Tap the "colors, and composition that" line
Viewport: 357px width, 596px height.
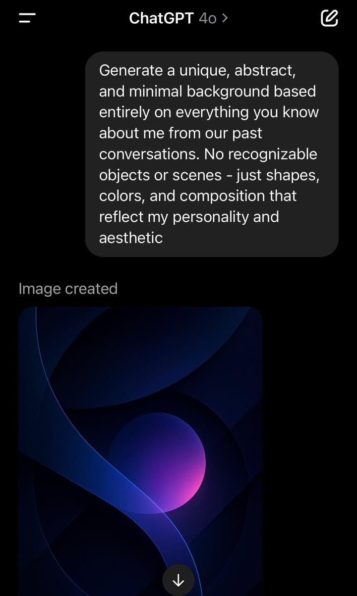tap(198, 196)
